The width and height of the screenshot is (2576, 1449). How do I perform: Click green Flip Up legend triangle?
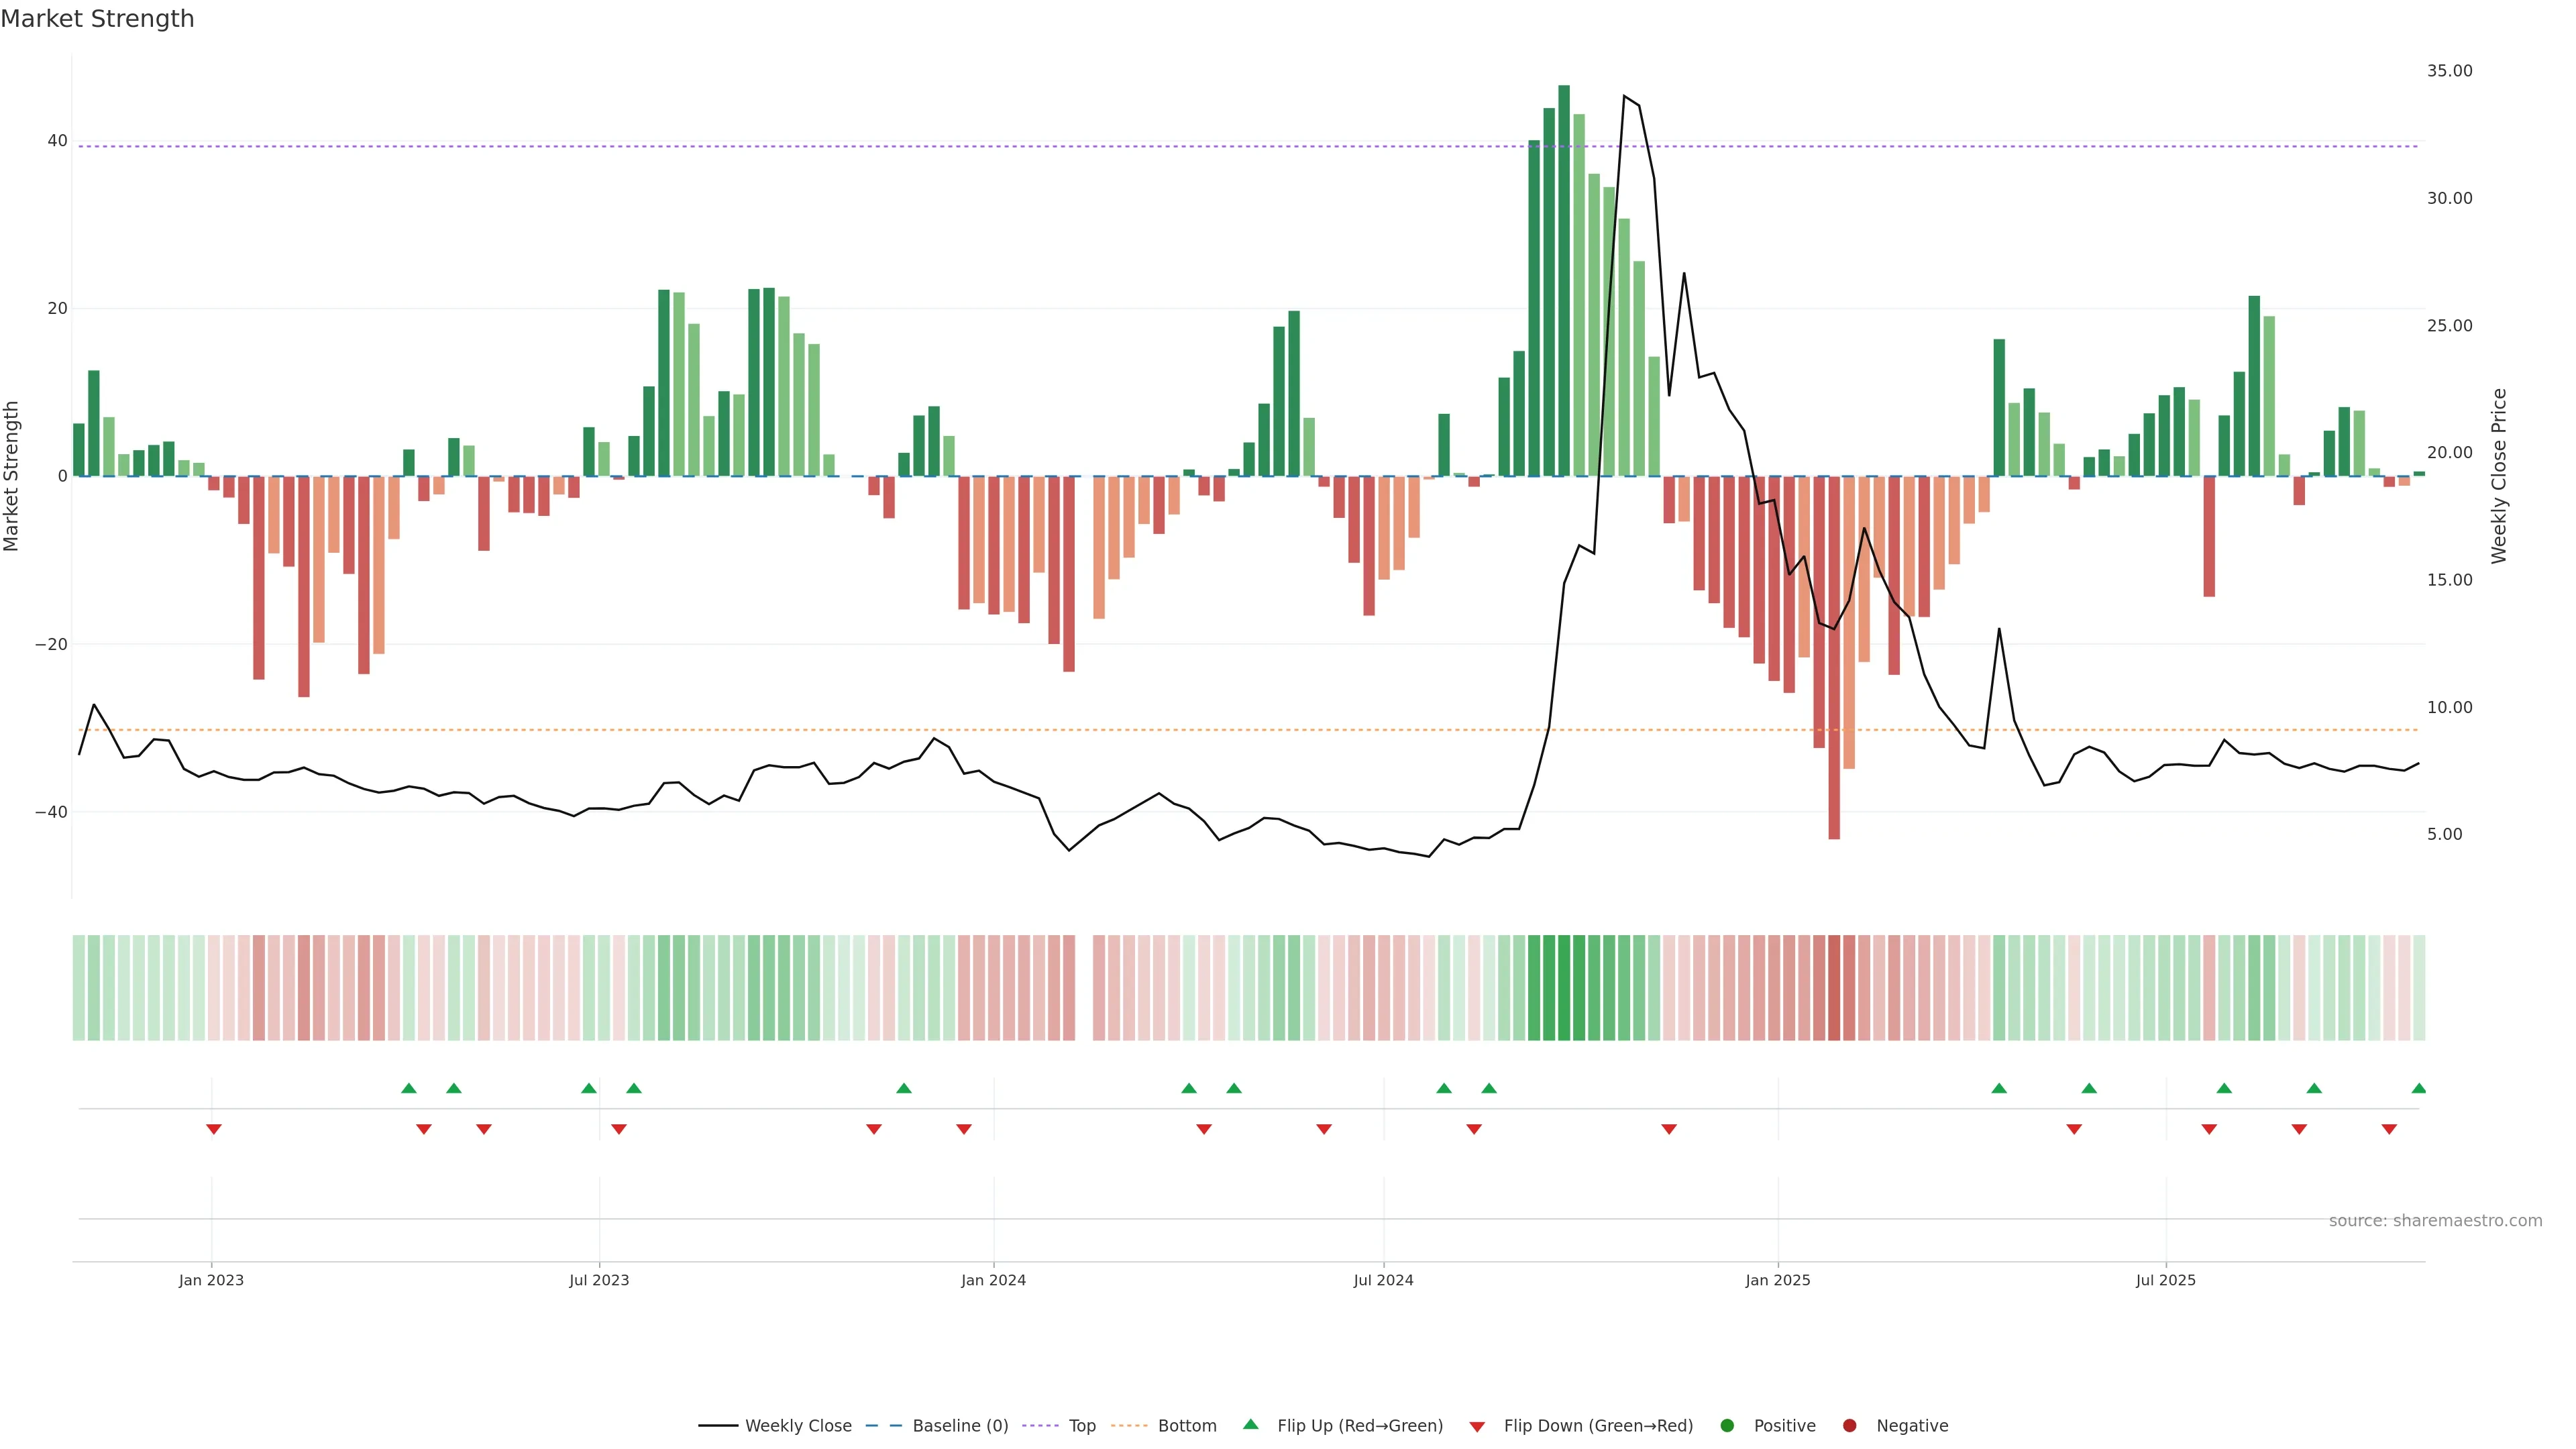pos(1250,1425)
